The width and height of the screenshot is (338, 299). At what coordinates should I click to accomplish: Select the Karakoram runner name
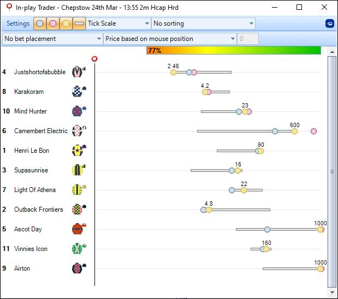point(29,92)
